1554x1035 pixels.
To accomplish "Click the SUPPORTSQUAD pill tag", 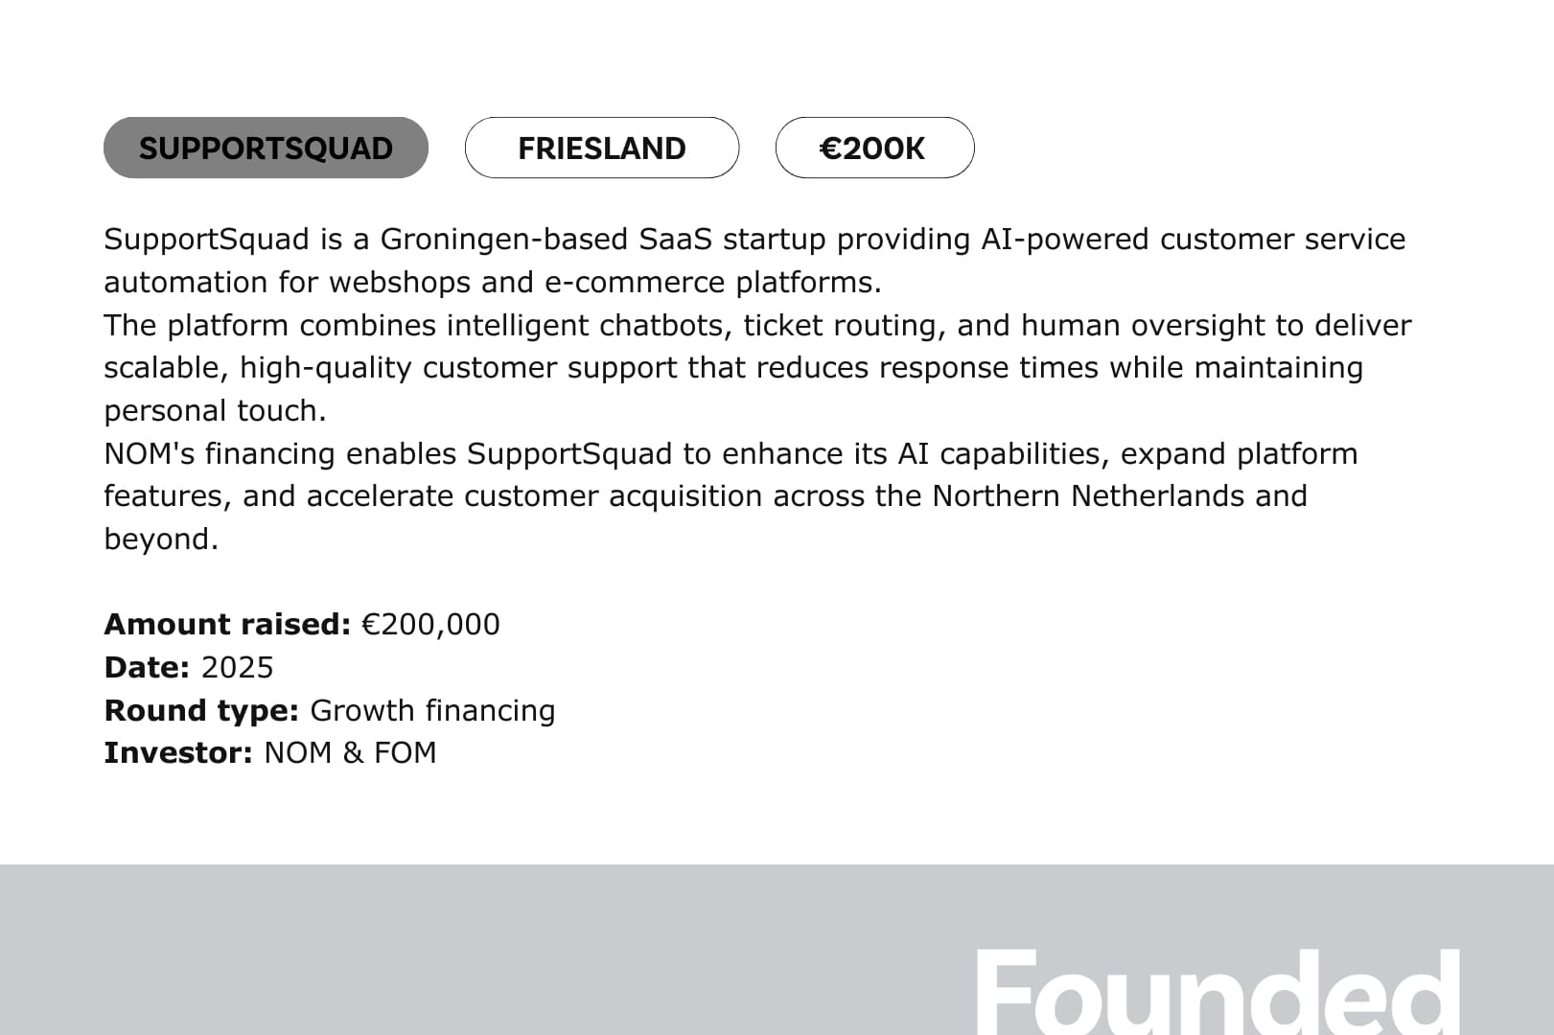I will pos(266,148).
